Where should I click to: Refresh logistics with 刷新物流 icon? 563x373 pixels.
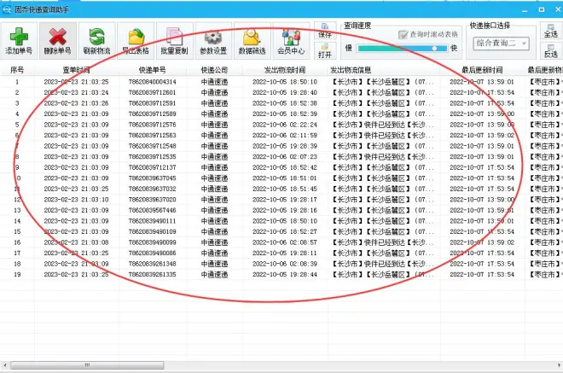[96, 41]
